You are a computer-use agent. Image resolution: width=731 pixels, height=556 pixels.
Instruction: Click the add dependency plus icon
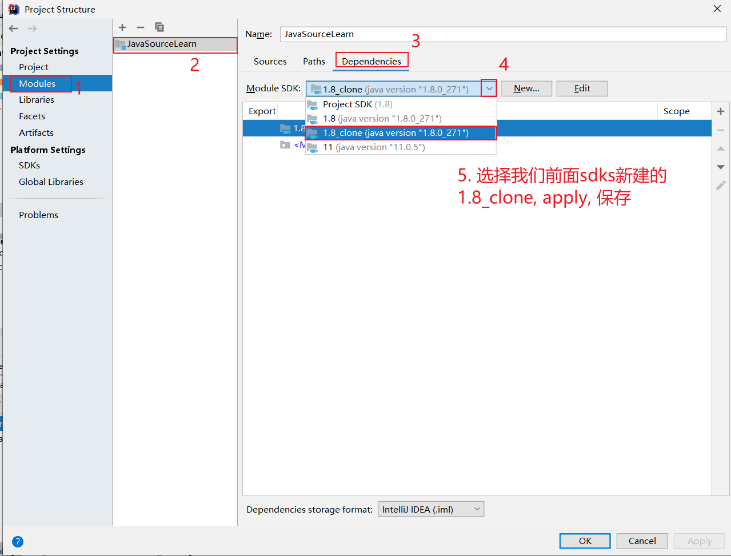pos(721,111)
